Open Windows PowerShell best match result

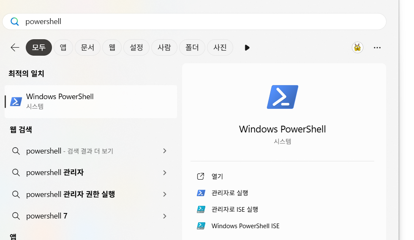pyautogui.click(x=91, y=102)
